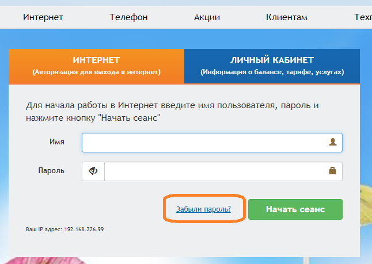Click the pink flower image at bottom left
Screen dimensions: 372x264
click(45, 261)
